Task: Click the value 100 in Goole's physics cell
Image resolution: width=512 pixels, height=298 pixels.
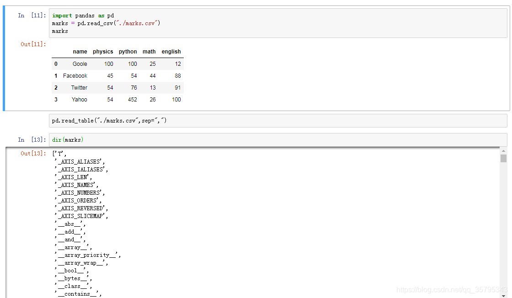Action: click(x=109, y=64)
